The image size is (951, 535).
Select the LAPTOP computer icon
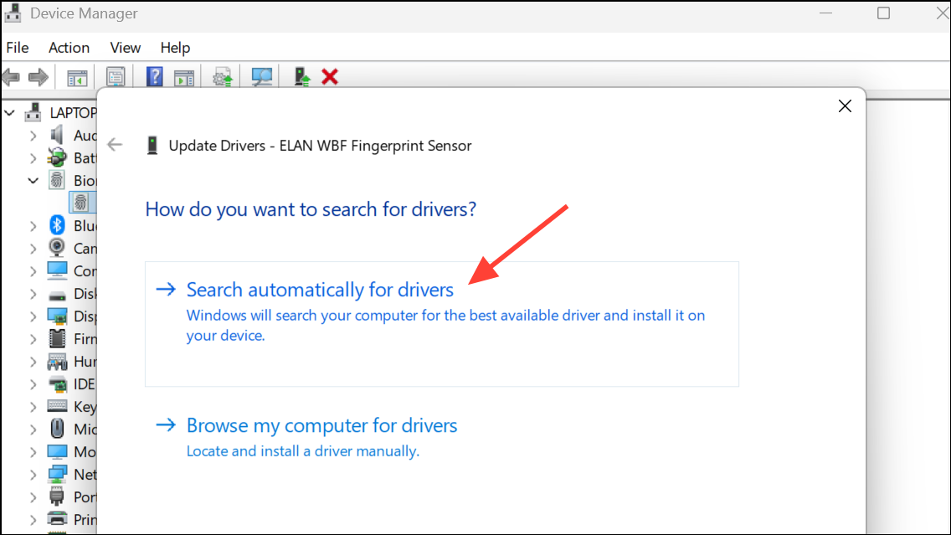click(x=33, y=112)
